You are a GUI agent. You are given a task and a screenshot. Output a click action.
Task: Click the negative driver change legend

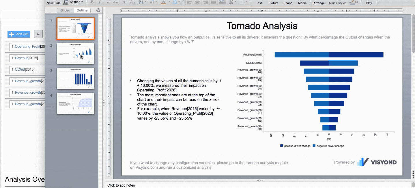[x=328, y=146]
